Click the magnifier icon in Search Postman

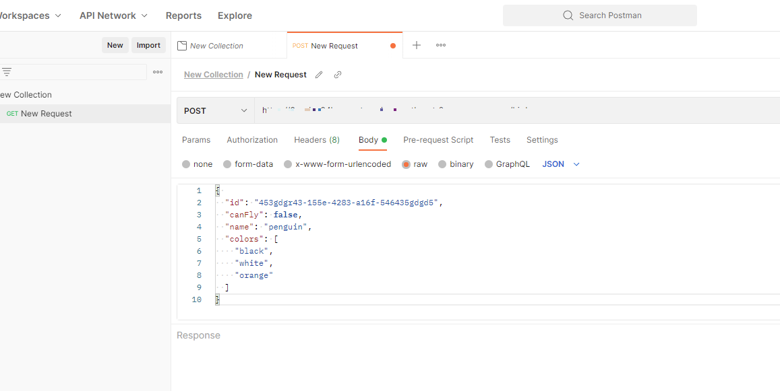coord(568,15)
